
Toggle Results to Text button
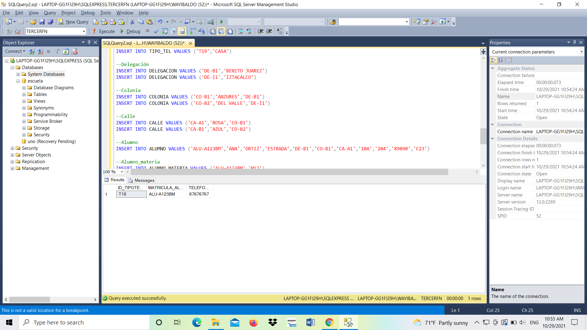[x=212, y=31]
